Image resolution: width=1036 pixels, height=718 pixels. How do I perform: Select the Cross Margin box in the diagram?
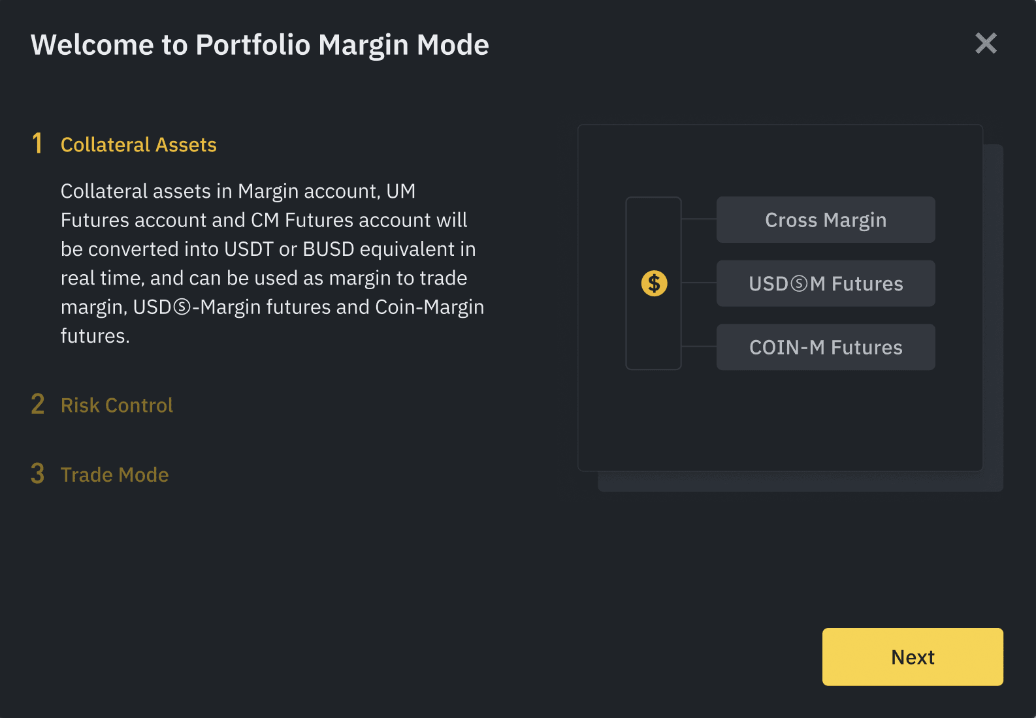[825, 220]
